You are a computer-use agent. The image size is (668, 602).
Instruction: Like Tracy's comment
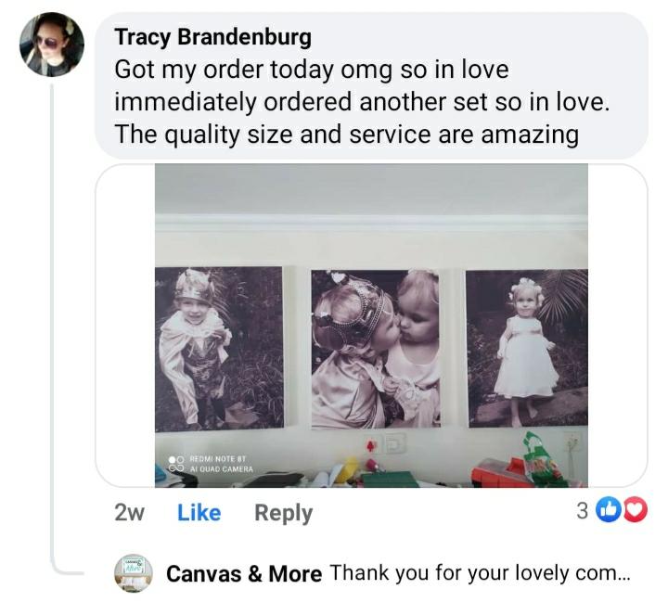199,513
